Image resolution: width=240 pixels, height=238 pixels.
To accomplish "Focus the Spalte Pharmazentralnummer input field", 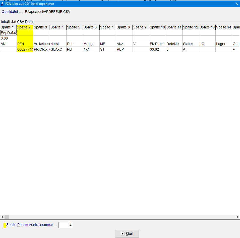I will [x=65, y=225].
